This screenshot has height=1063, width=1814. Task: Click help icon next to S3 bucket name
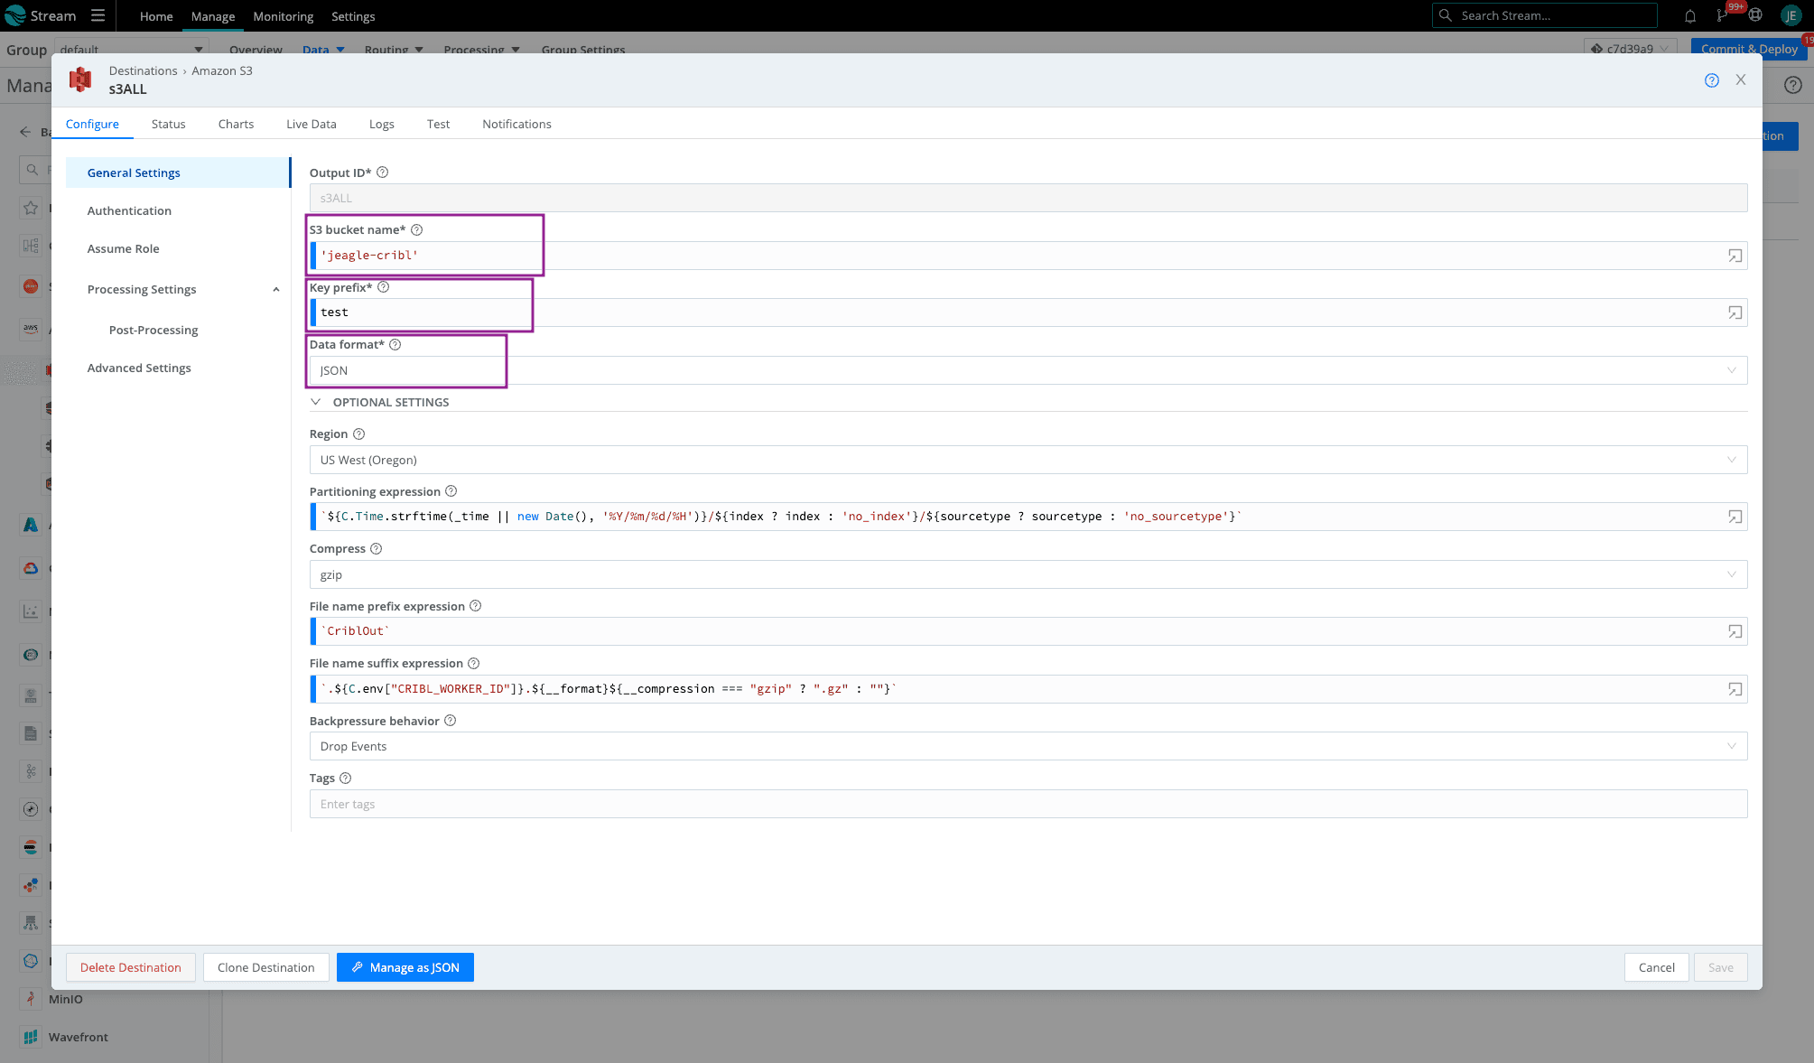pyautogui.click(x=416, y=230)
